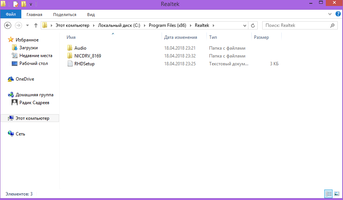The image size is (343, 200).
Task: Expand arrow after 'Realtek' breadcrumb
Action: [x=214, y=25]
